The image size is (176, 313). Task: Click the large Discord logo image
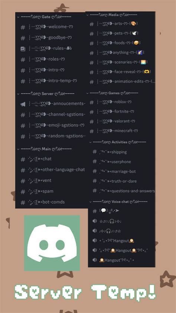(52, 243)
